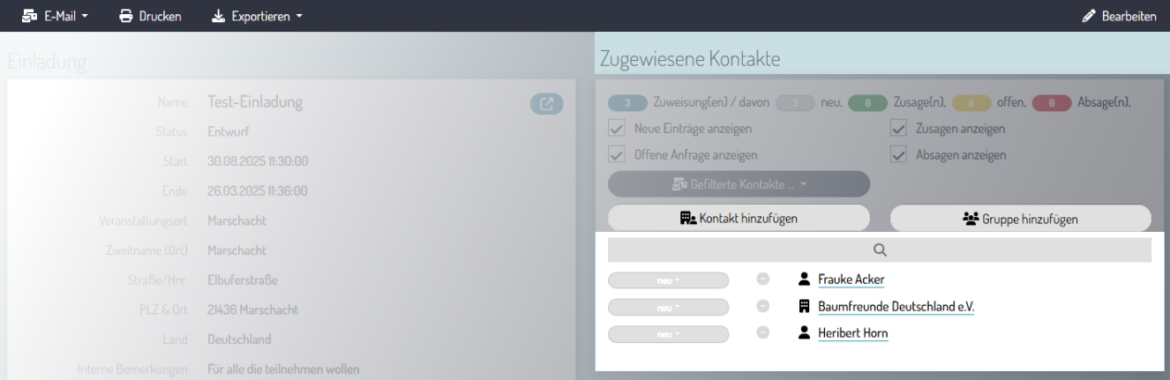Toggle Neue Einträge anzeigen checkbox
Screen dimensions: 1170x380
point(617,130)
